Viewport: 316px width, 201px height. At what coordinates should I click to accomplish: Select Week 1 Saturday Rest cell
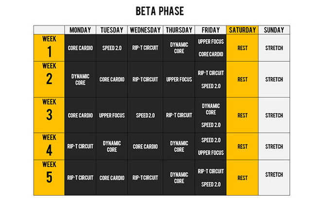(x=243, y=48)
